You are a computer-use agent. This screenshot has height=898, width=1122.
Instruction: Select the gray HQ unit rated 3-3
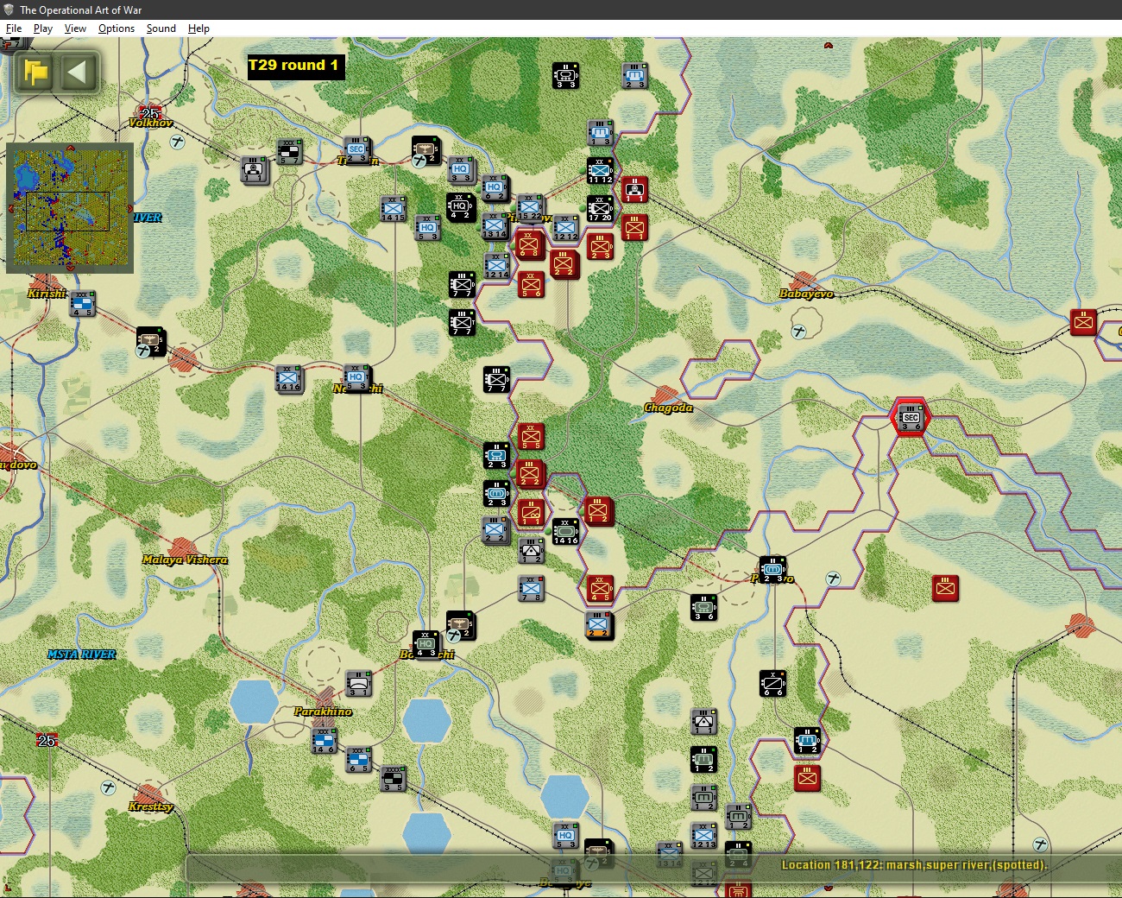(x=460, y=169)
